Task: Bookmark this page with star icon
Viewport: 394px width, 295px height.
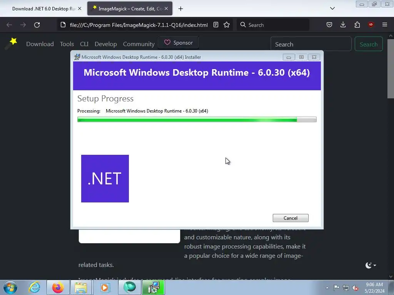Action: click(227, 25)
